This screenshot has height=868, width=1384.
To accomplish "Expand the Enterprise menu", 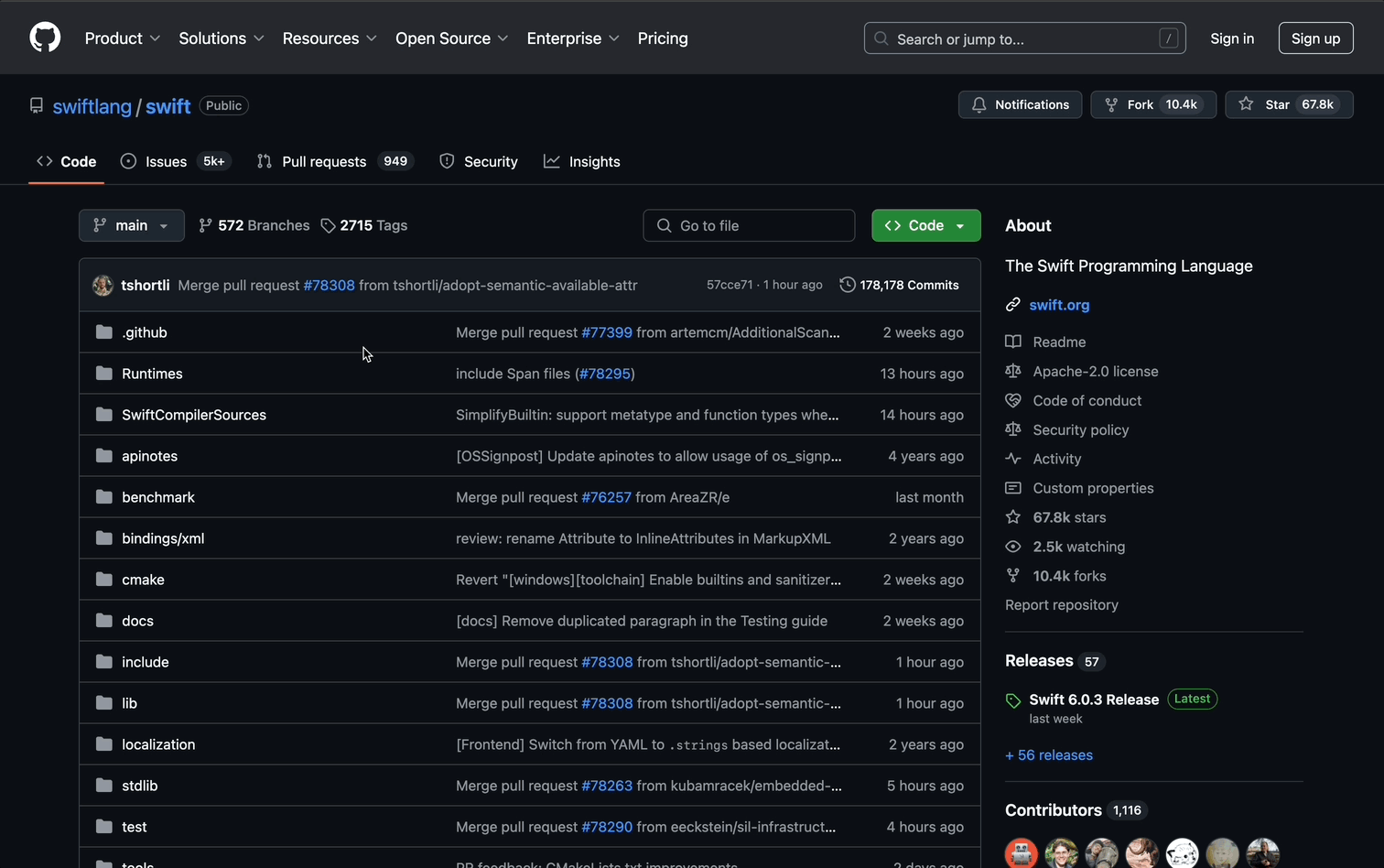I will pyautogui.click(x=573, y=38).
